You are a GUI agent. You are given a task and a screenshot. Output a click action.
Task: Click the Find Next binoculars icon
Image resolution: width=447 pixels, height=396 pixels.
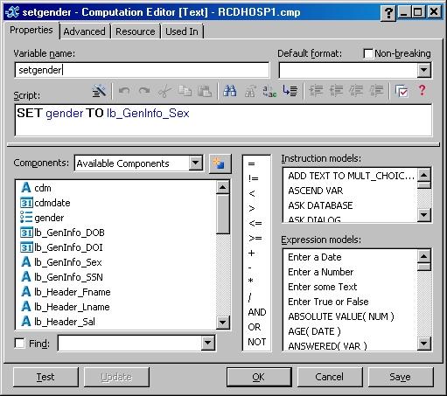click(250, 91)
